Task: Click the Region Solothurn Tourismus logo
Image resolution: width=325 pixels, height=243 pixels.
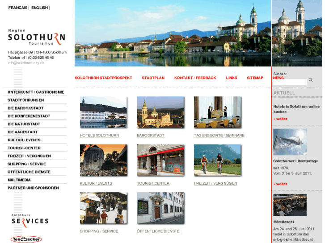Action: click(x=37, y=37)
